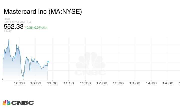180x112 pixels.
Task: Select the 552.33 last price value
Action: coord(13,27)
